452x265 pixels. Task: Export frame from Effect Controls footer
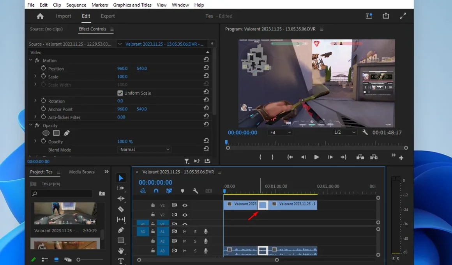point(207,161)
